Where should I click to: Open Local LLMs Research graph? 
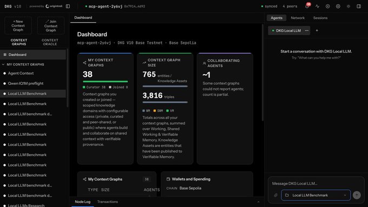pos(33,205)
